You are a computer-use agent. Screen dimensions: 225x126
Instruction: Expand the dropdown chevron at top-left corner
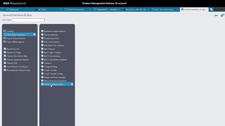coord(2,9)
